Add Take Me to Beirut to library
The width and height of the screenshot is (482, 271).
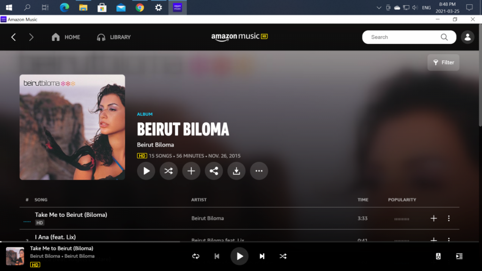coord(434,218)
